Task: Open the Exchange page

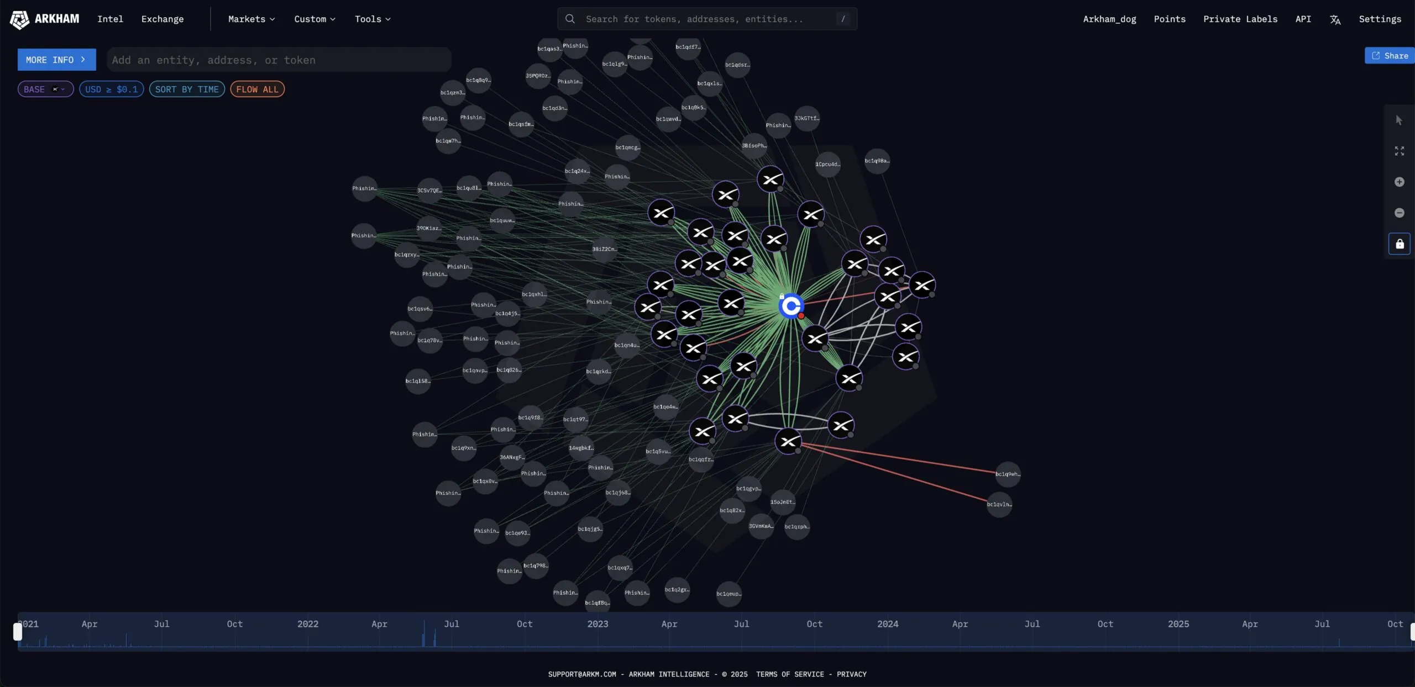Action: (x=163, y=19)
